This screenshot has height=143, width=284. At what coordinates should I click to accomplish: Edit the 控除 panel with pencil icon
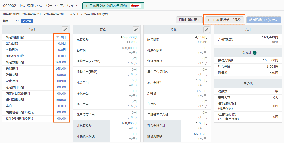(x=207, y=30)
